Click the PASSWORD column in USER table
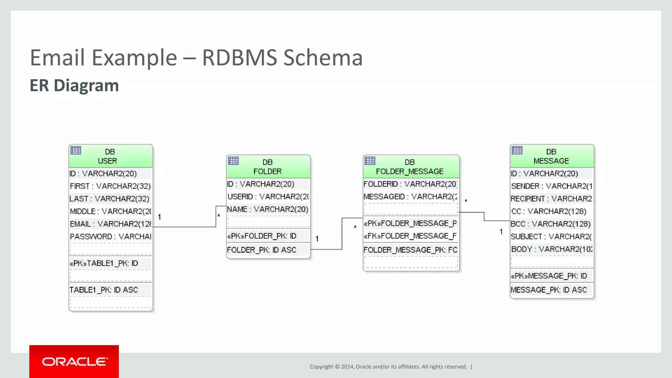This screenshot has width=672, height=378. 110,237
